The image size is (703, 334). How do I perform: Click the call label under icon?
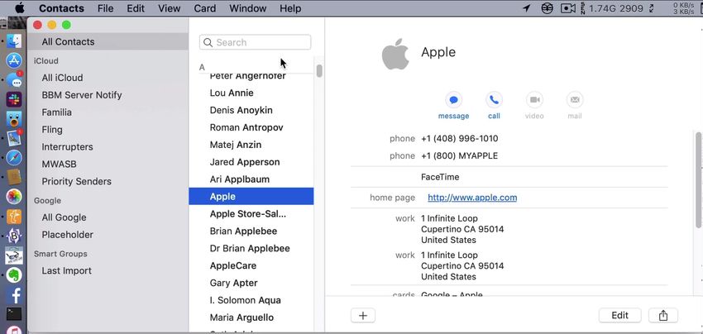[494, 116]
